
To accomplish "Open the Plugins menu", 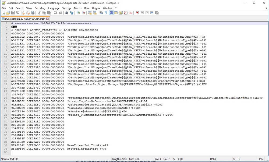I will [x=95, y=8].
